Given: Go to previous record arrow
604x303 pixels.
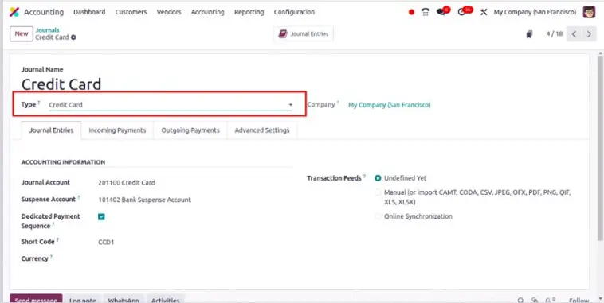Looking at the screenshot, I should [x=574, y=34].
